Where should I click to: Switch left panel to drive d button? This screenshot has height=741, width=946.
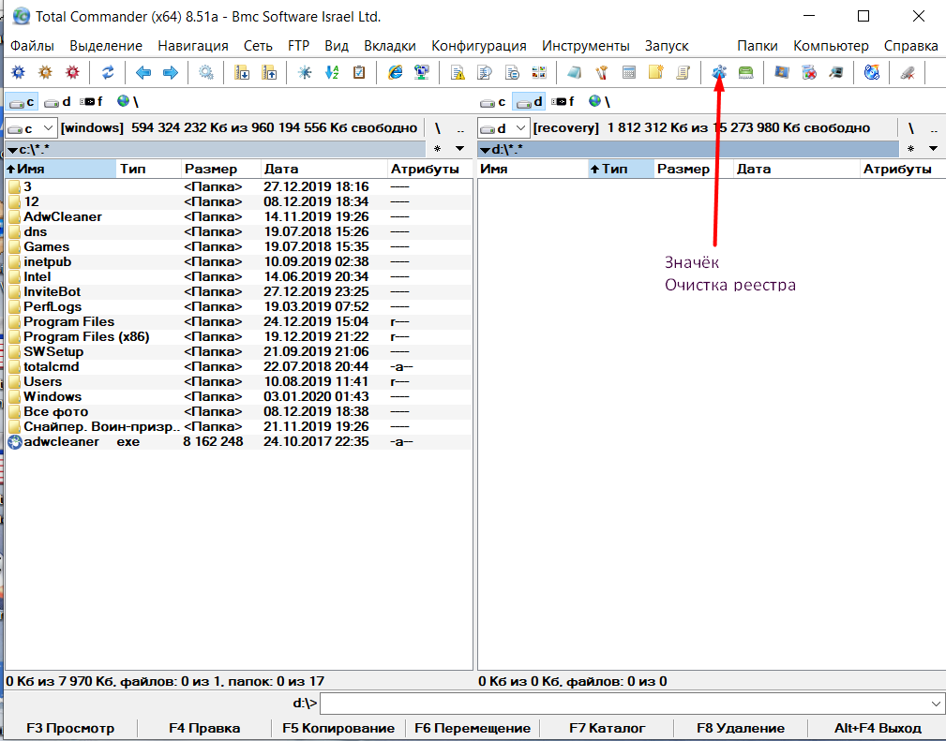click(x=57, y=101)
